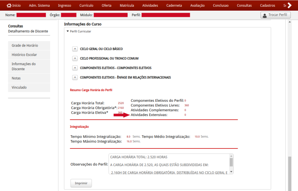Click the main page scrollbar thumb
This screenshot has height=191, width=298.
(290, 174)
